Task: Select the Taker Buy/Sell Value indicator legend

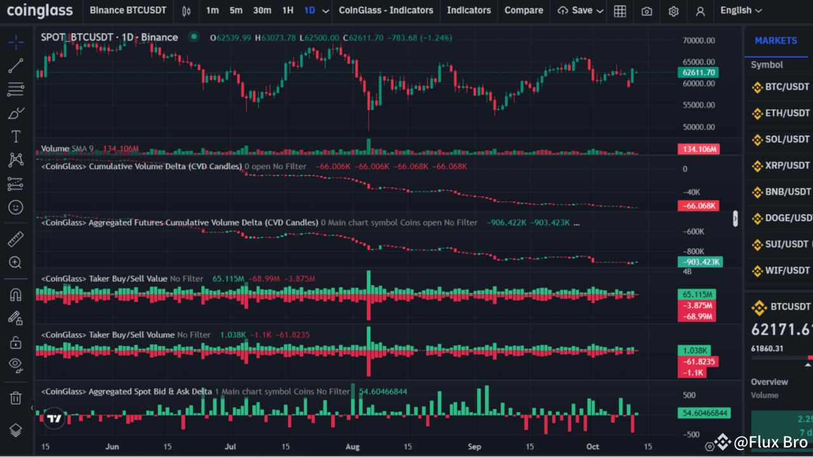Action: pyautogui.click(x=104, y=279)
